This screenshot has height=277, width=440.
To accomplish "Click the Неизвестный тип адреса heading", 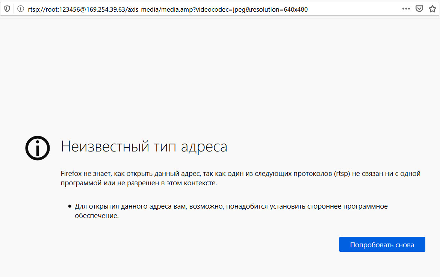I will (x=144, y=147).
